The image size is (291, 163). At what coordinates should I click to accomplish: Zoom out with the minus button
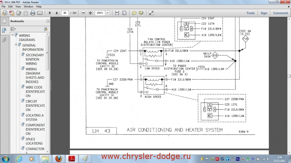click(x=83, y=13)
